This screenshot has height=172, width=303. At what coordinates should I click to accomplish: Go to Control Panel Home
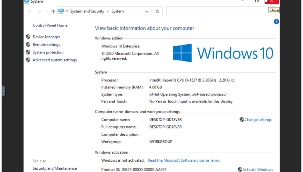pyautogui.click(x=50, y=25)
